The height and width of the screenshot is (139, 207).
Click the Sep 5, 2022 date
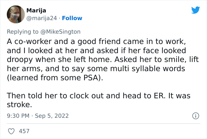(52, 116)
